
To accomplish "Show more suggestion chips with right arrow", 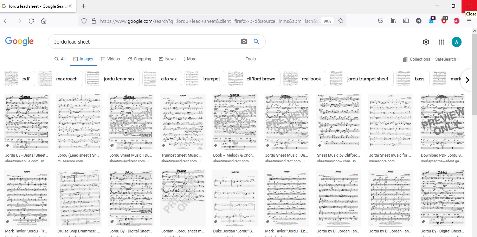I will (x=467, y=80).
